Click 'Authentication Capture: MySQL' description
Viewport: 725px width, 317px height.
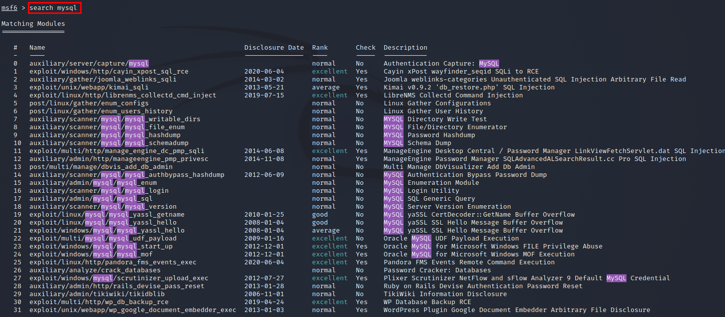click(x=441, y=64)
